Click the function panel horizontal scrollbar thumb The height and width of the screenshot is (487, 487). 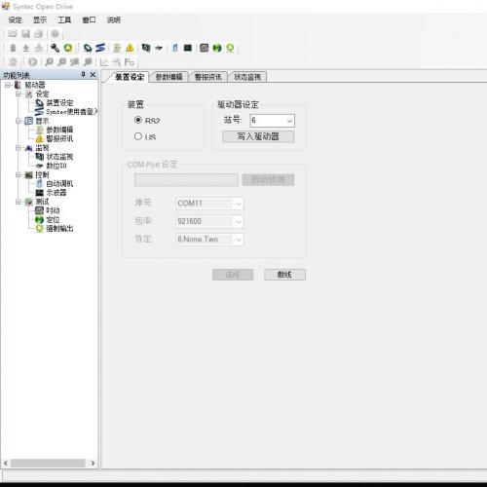(x=48, y=463)
